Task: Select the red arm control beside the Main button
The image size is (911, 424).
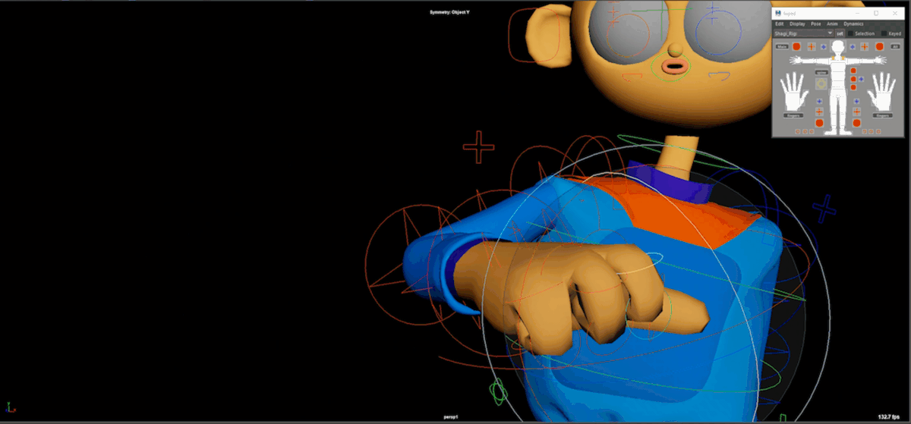Action: pyautogui.click(x=796, y=46)
